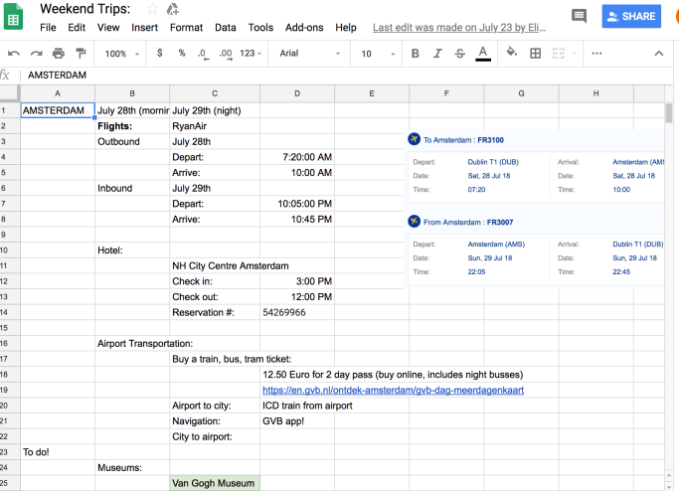
Task: Open the zoom 100% dropdown
Action: (x=122, y=54)
